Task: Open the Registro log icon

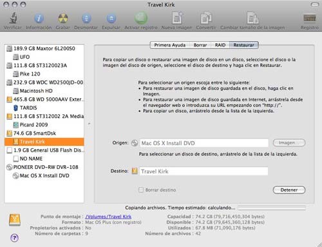Action: [x=310, y=18]
